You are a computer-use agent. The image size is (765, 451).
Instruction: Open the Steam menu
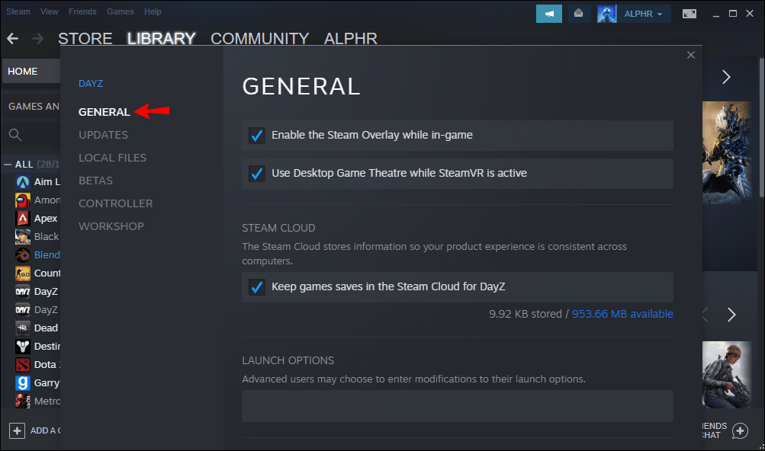(18, 12)
